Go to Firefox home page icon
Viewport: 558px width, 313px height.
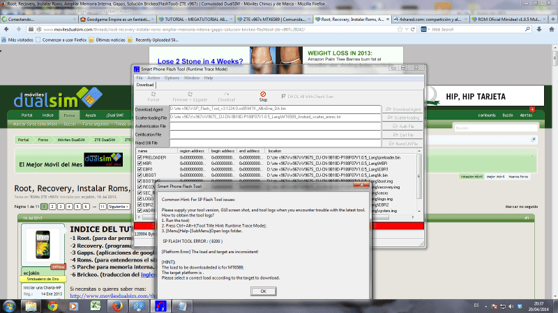click(x=551, y=29)
